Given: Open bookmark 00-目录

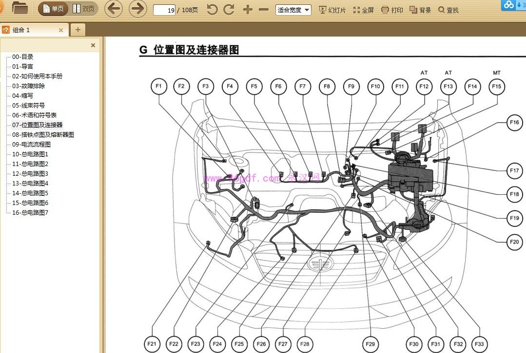Looking at the screenshot, I should 23,56.
